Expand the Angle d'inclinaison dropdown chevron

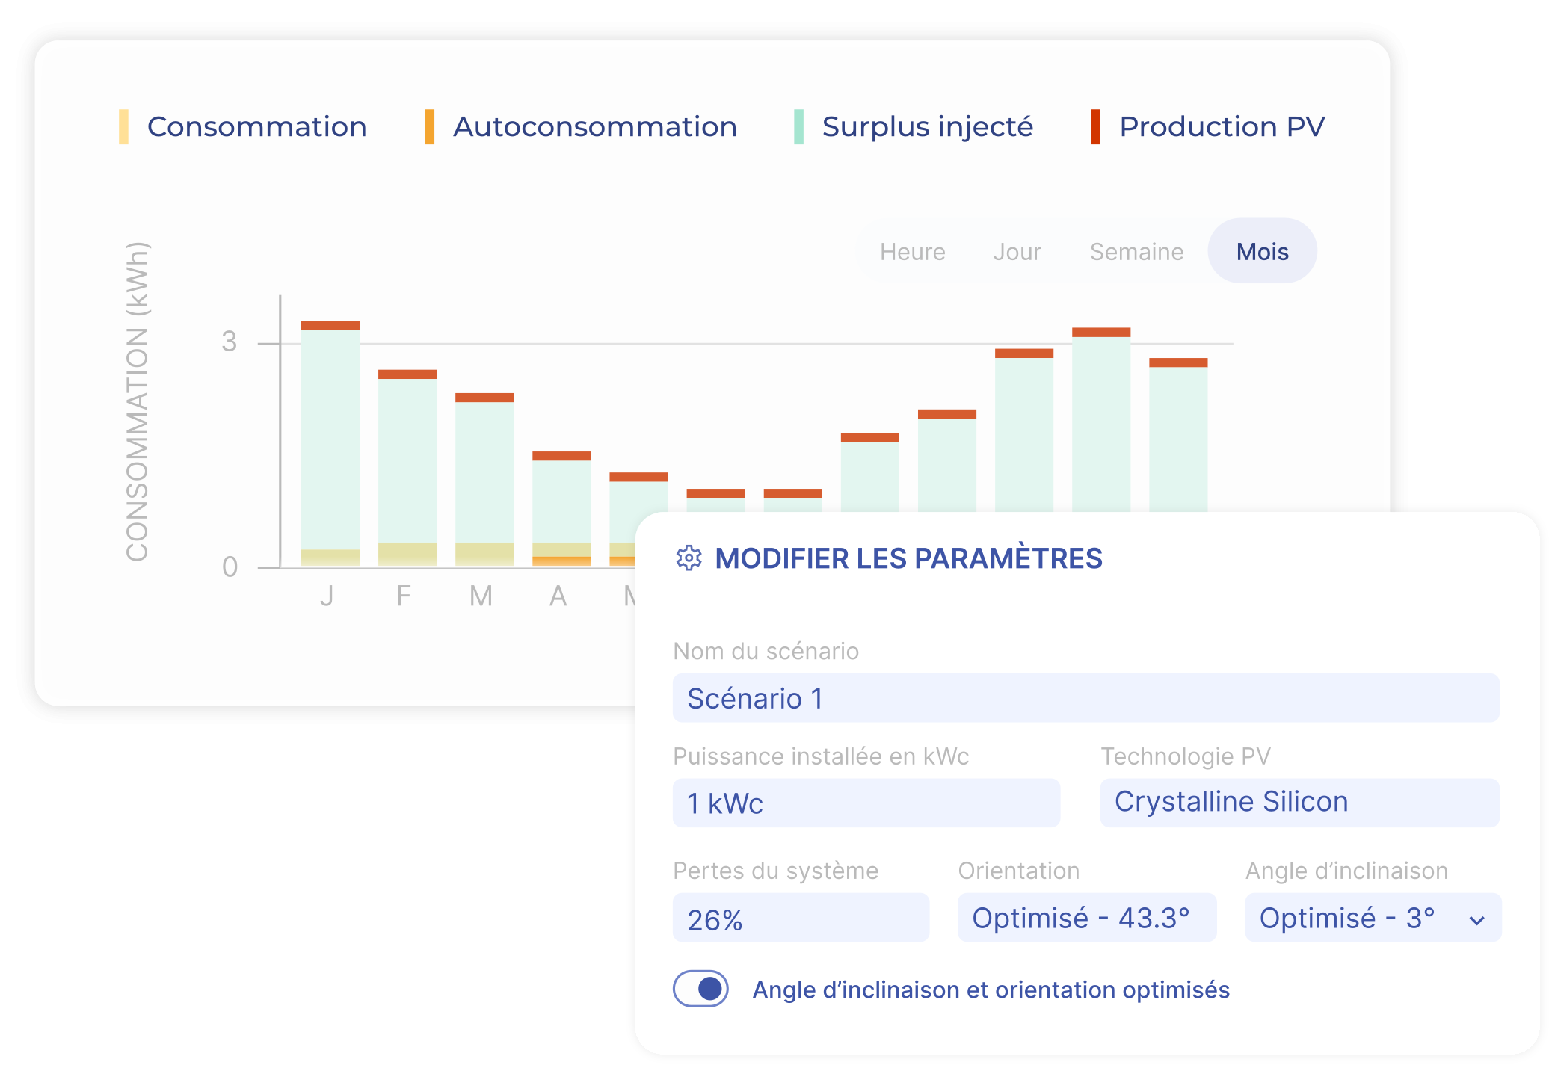pyautogui.click(x=1476, y=920)
